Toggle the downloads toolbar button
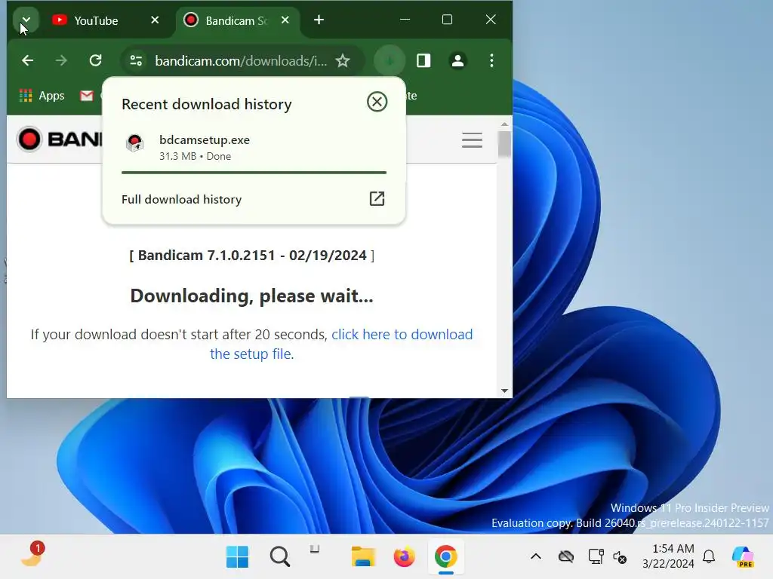773x579 pixels. tap(390, 60)
